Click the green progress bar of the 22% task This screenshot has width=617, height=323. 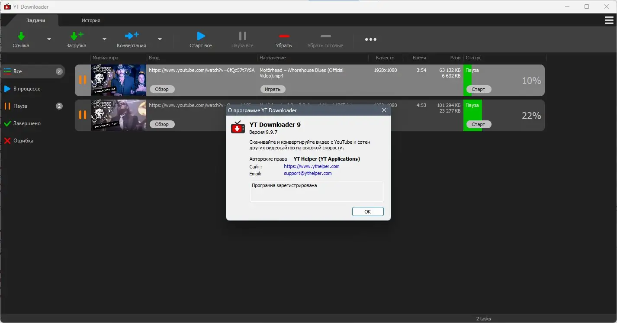point(472,115)
